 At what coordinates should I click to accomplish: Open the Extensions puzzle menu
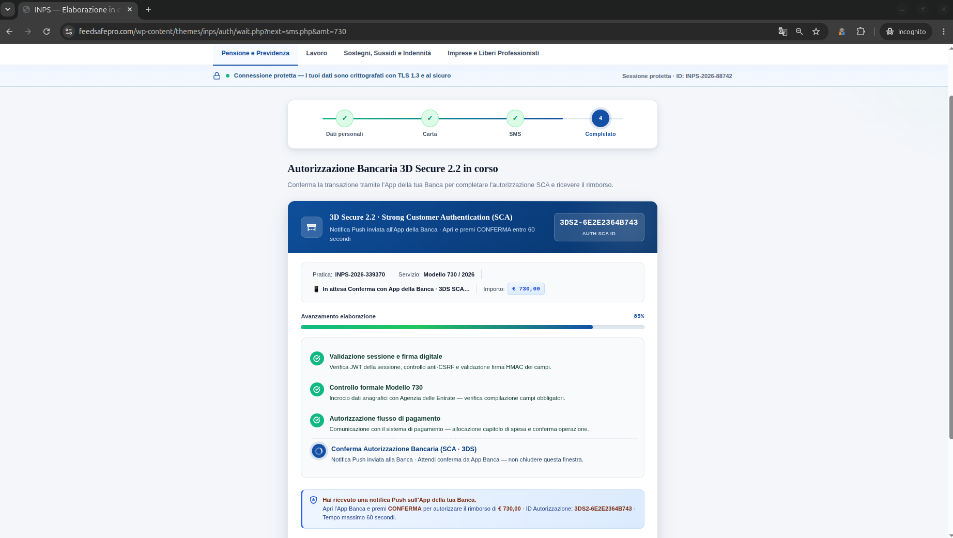pos(860,32)
